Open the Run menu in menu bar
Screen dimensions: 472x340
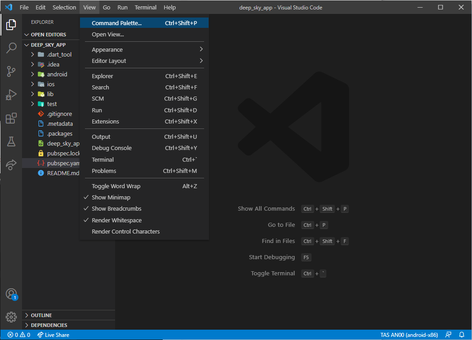(x=122, y=7)
